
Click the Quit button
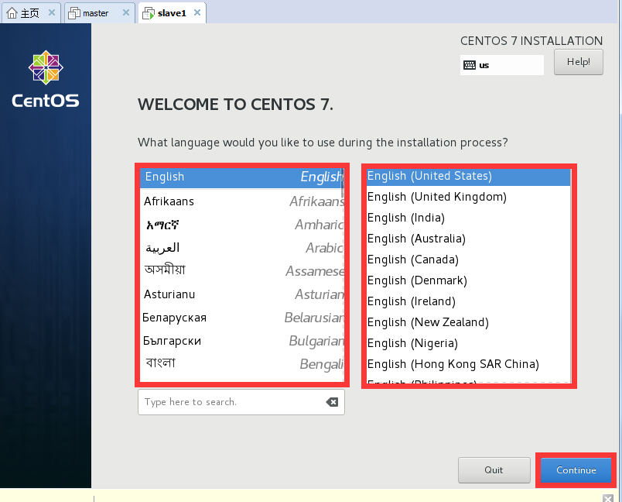(x=494, y=470)
